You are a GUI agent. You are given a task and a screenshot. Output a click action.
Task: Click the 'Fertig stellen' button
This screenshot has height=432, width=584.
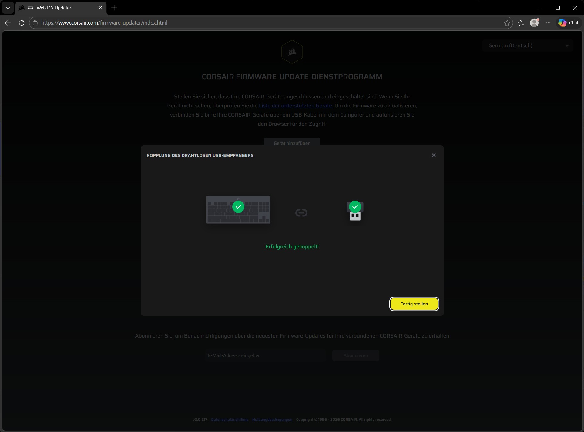[x=414, y=304]
